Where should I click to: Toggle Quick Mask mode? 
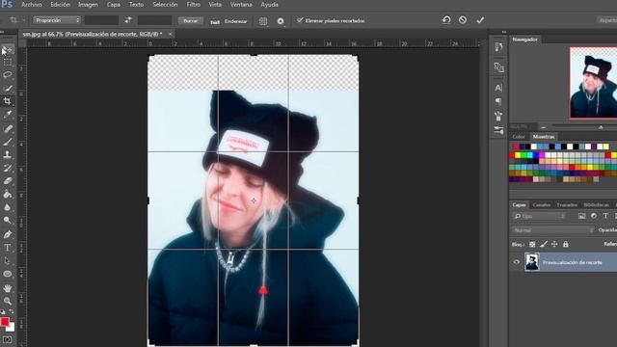pos(7,339)
